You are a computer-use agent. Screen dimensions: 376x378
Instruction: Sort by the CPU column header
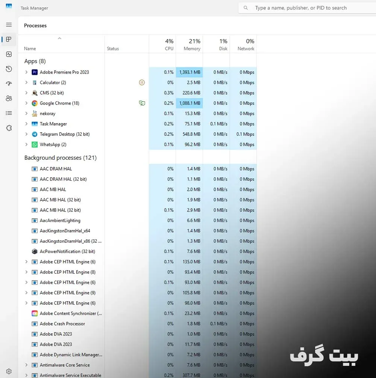162,44
